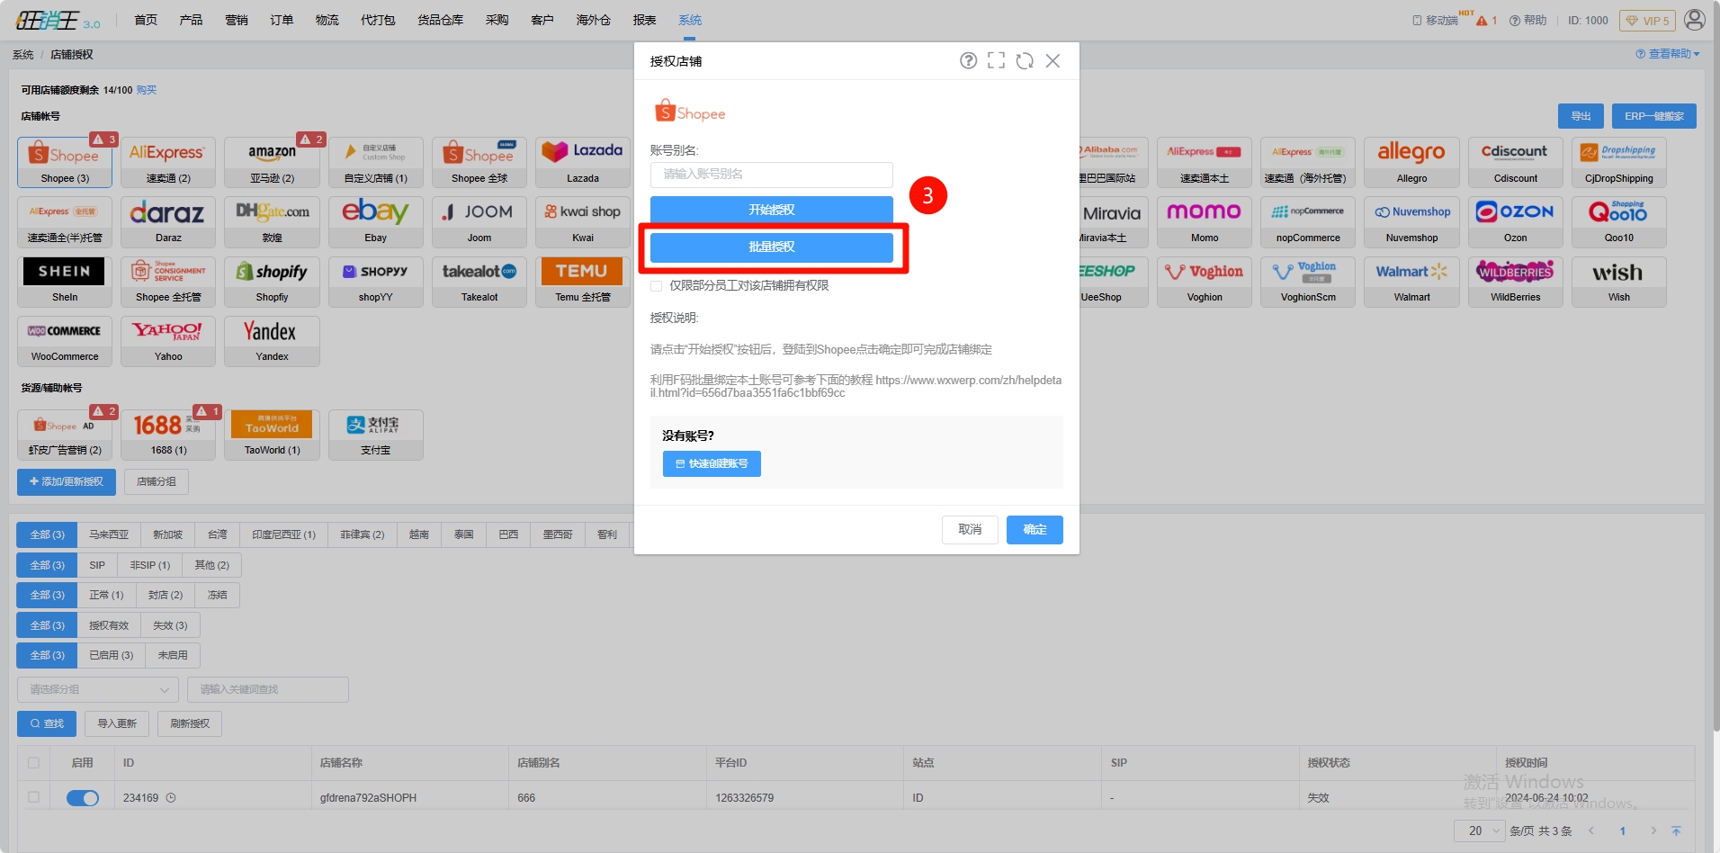The height and width of the screenshot is (853, 1720).
Task: Open the 订单 menu in top navigation
Action: point(282,20)
